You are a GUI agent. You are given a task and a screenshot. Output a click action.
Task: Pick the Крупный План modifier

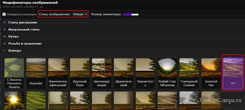coord(80,74)
